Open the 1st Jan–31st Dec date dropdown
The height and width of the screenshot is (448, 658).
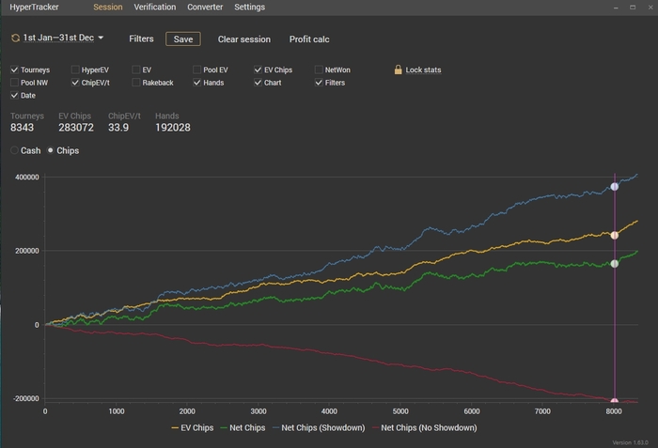(x=63, y=38)
